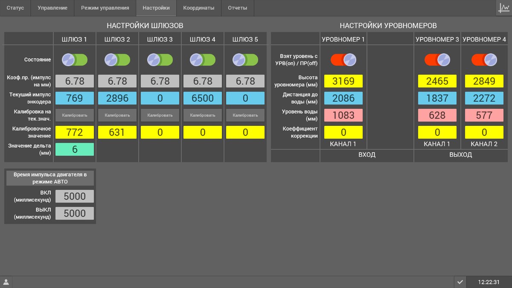Image resolution: width=512 pixels, height=288 pixels.
Task: Toggle the state switch for ШЛЮЗ 3
Action: pyautogui.click(x=160, y=60)
